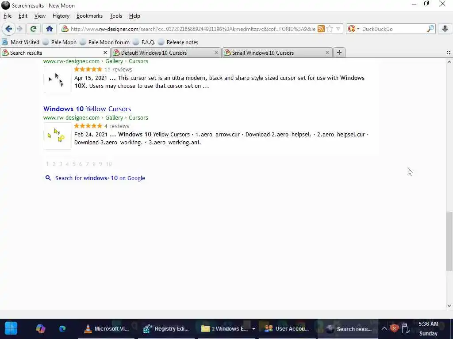
Task: Click the red shield security tray icon
Action: tap(394, 328)
